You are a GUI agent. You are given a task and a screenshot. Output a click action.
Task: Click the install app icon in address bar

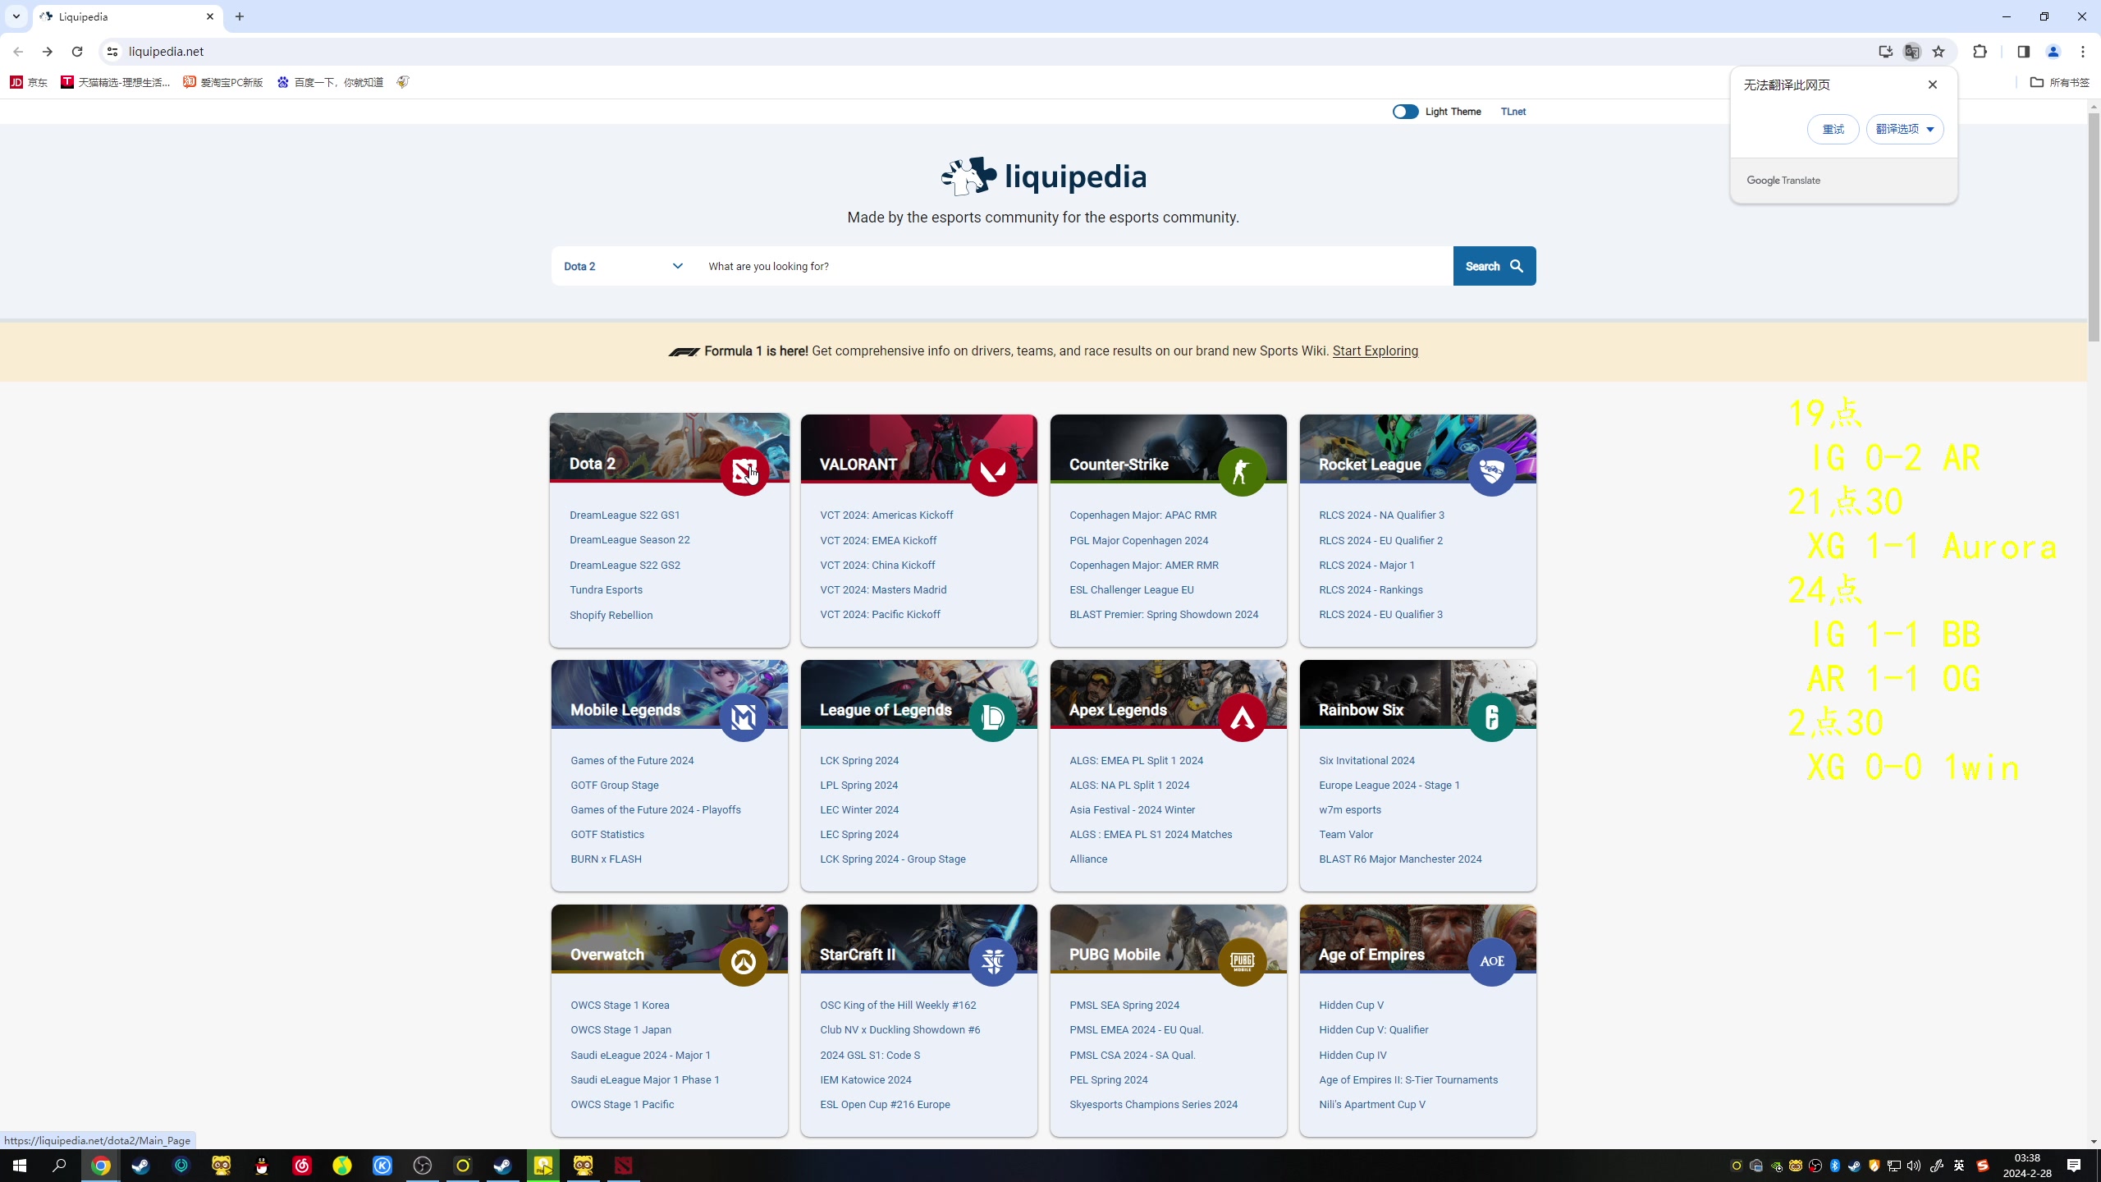click(x=1885, y=52)
